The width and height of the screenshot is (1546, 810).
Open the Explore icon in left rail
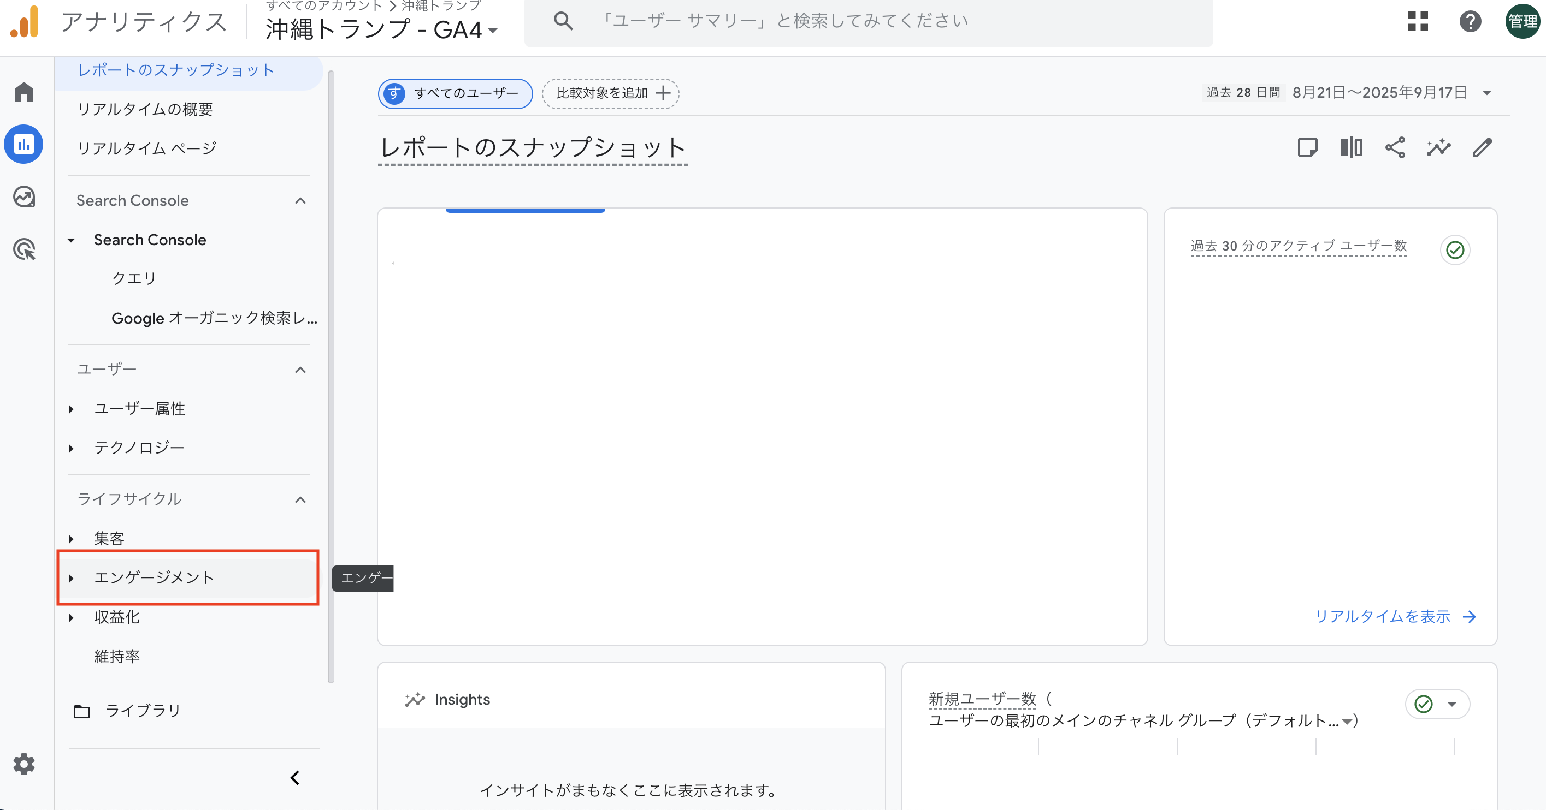coord(24,196)
